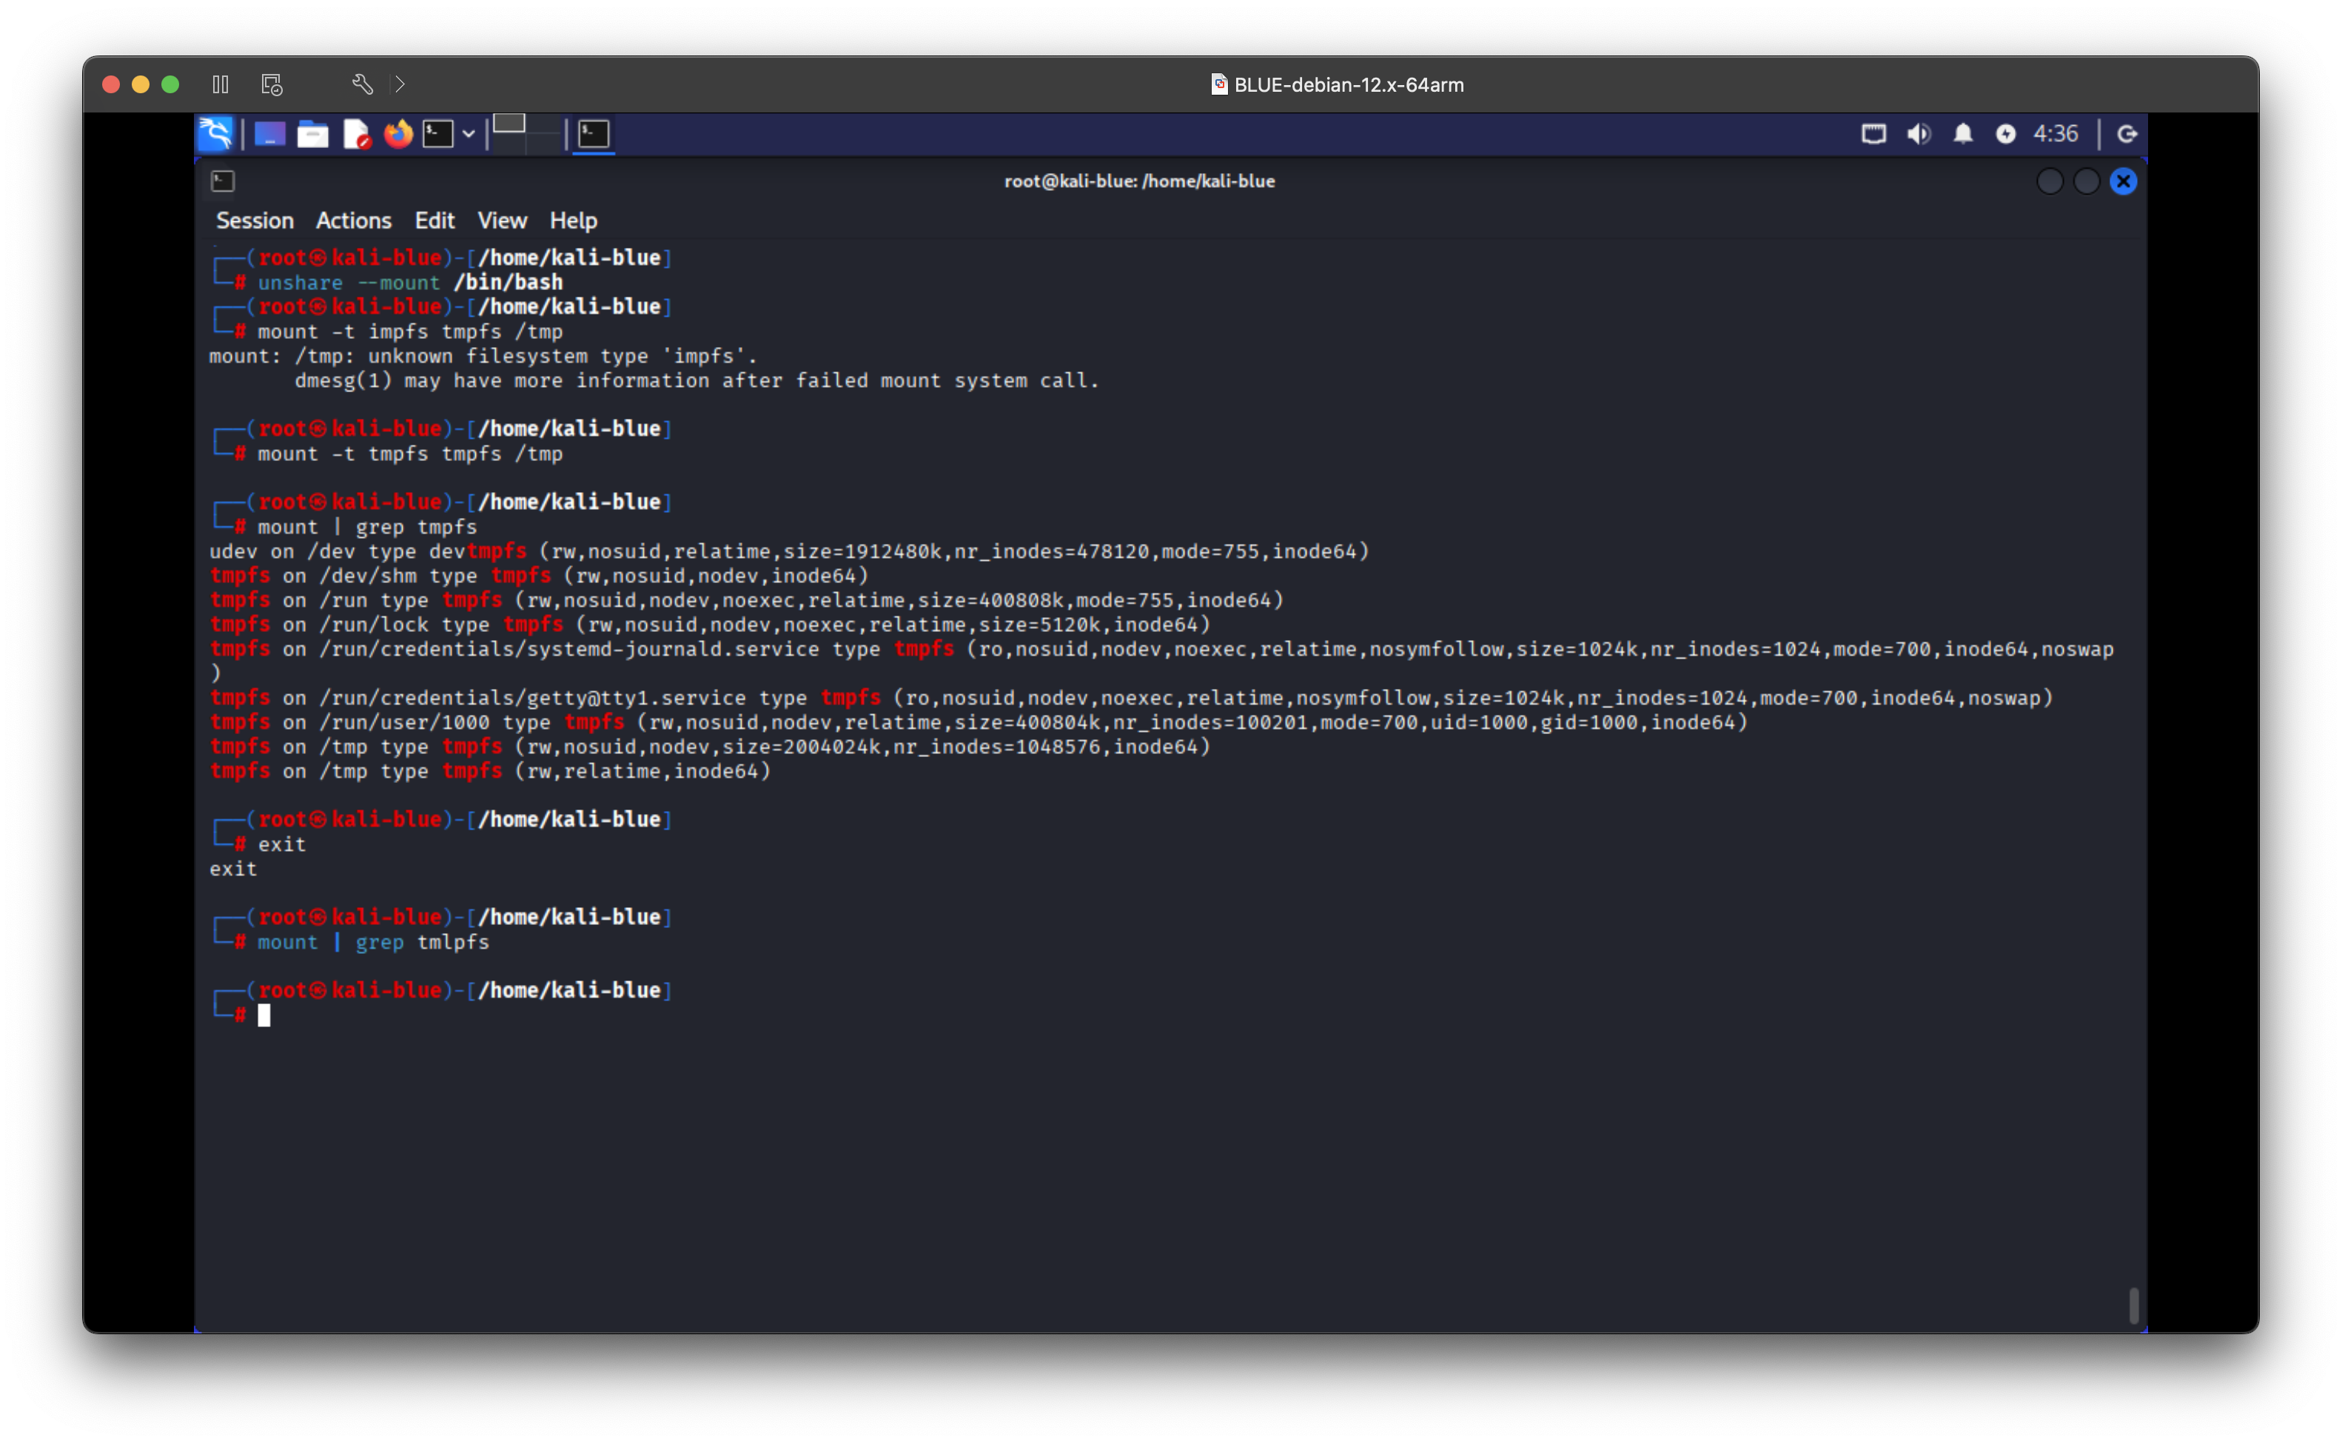The width and height of the screenshot is (2342, 1443).
Task: Expand terminal launcher dropdown arrow
Action: 469,134
